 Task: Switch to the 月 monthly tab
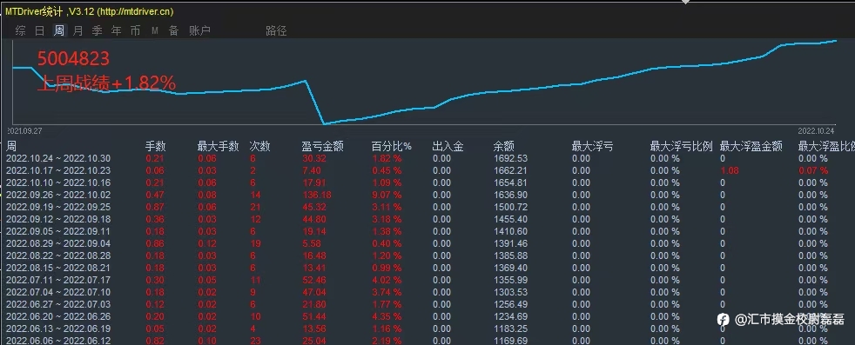78,31
